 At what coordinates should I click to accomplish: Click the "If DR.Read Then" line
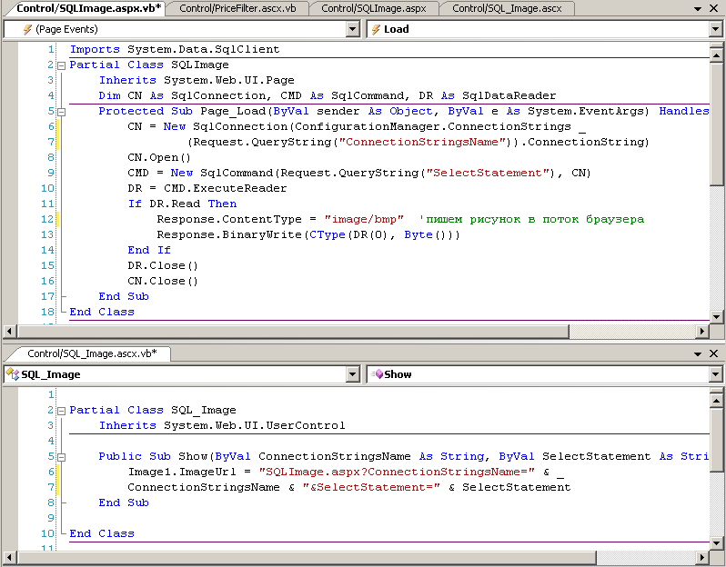coord(182,204)
